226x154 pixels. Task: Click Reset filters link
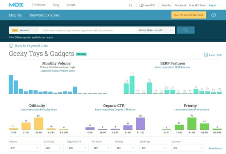[215, 148]
